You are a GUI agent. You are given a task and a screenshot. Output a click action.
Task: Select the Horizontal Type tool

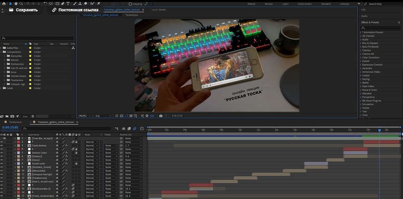click(68, 4)
